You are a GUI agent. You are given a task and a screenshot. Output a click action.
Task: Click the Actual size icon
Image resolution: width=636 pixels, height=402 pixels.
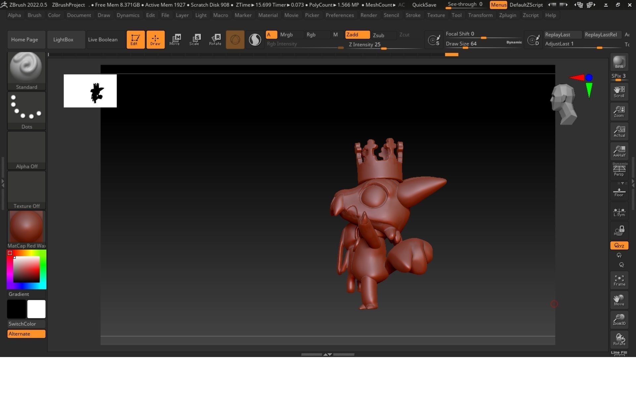pos(619,131)
